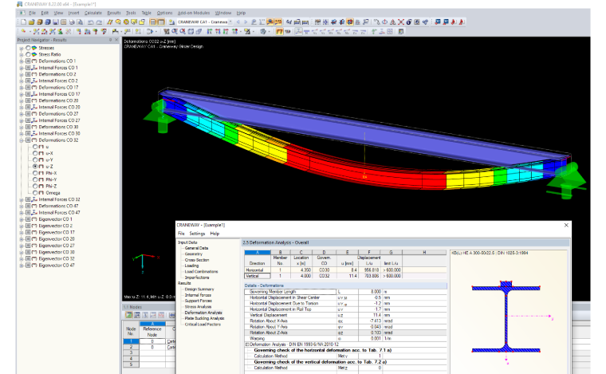Screen dimensions: 606x374
Task: Open Settings menu in CRANEWAY dialog
Action: (x=197, y=234)
